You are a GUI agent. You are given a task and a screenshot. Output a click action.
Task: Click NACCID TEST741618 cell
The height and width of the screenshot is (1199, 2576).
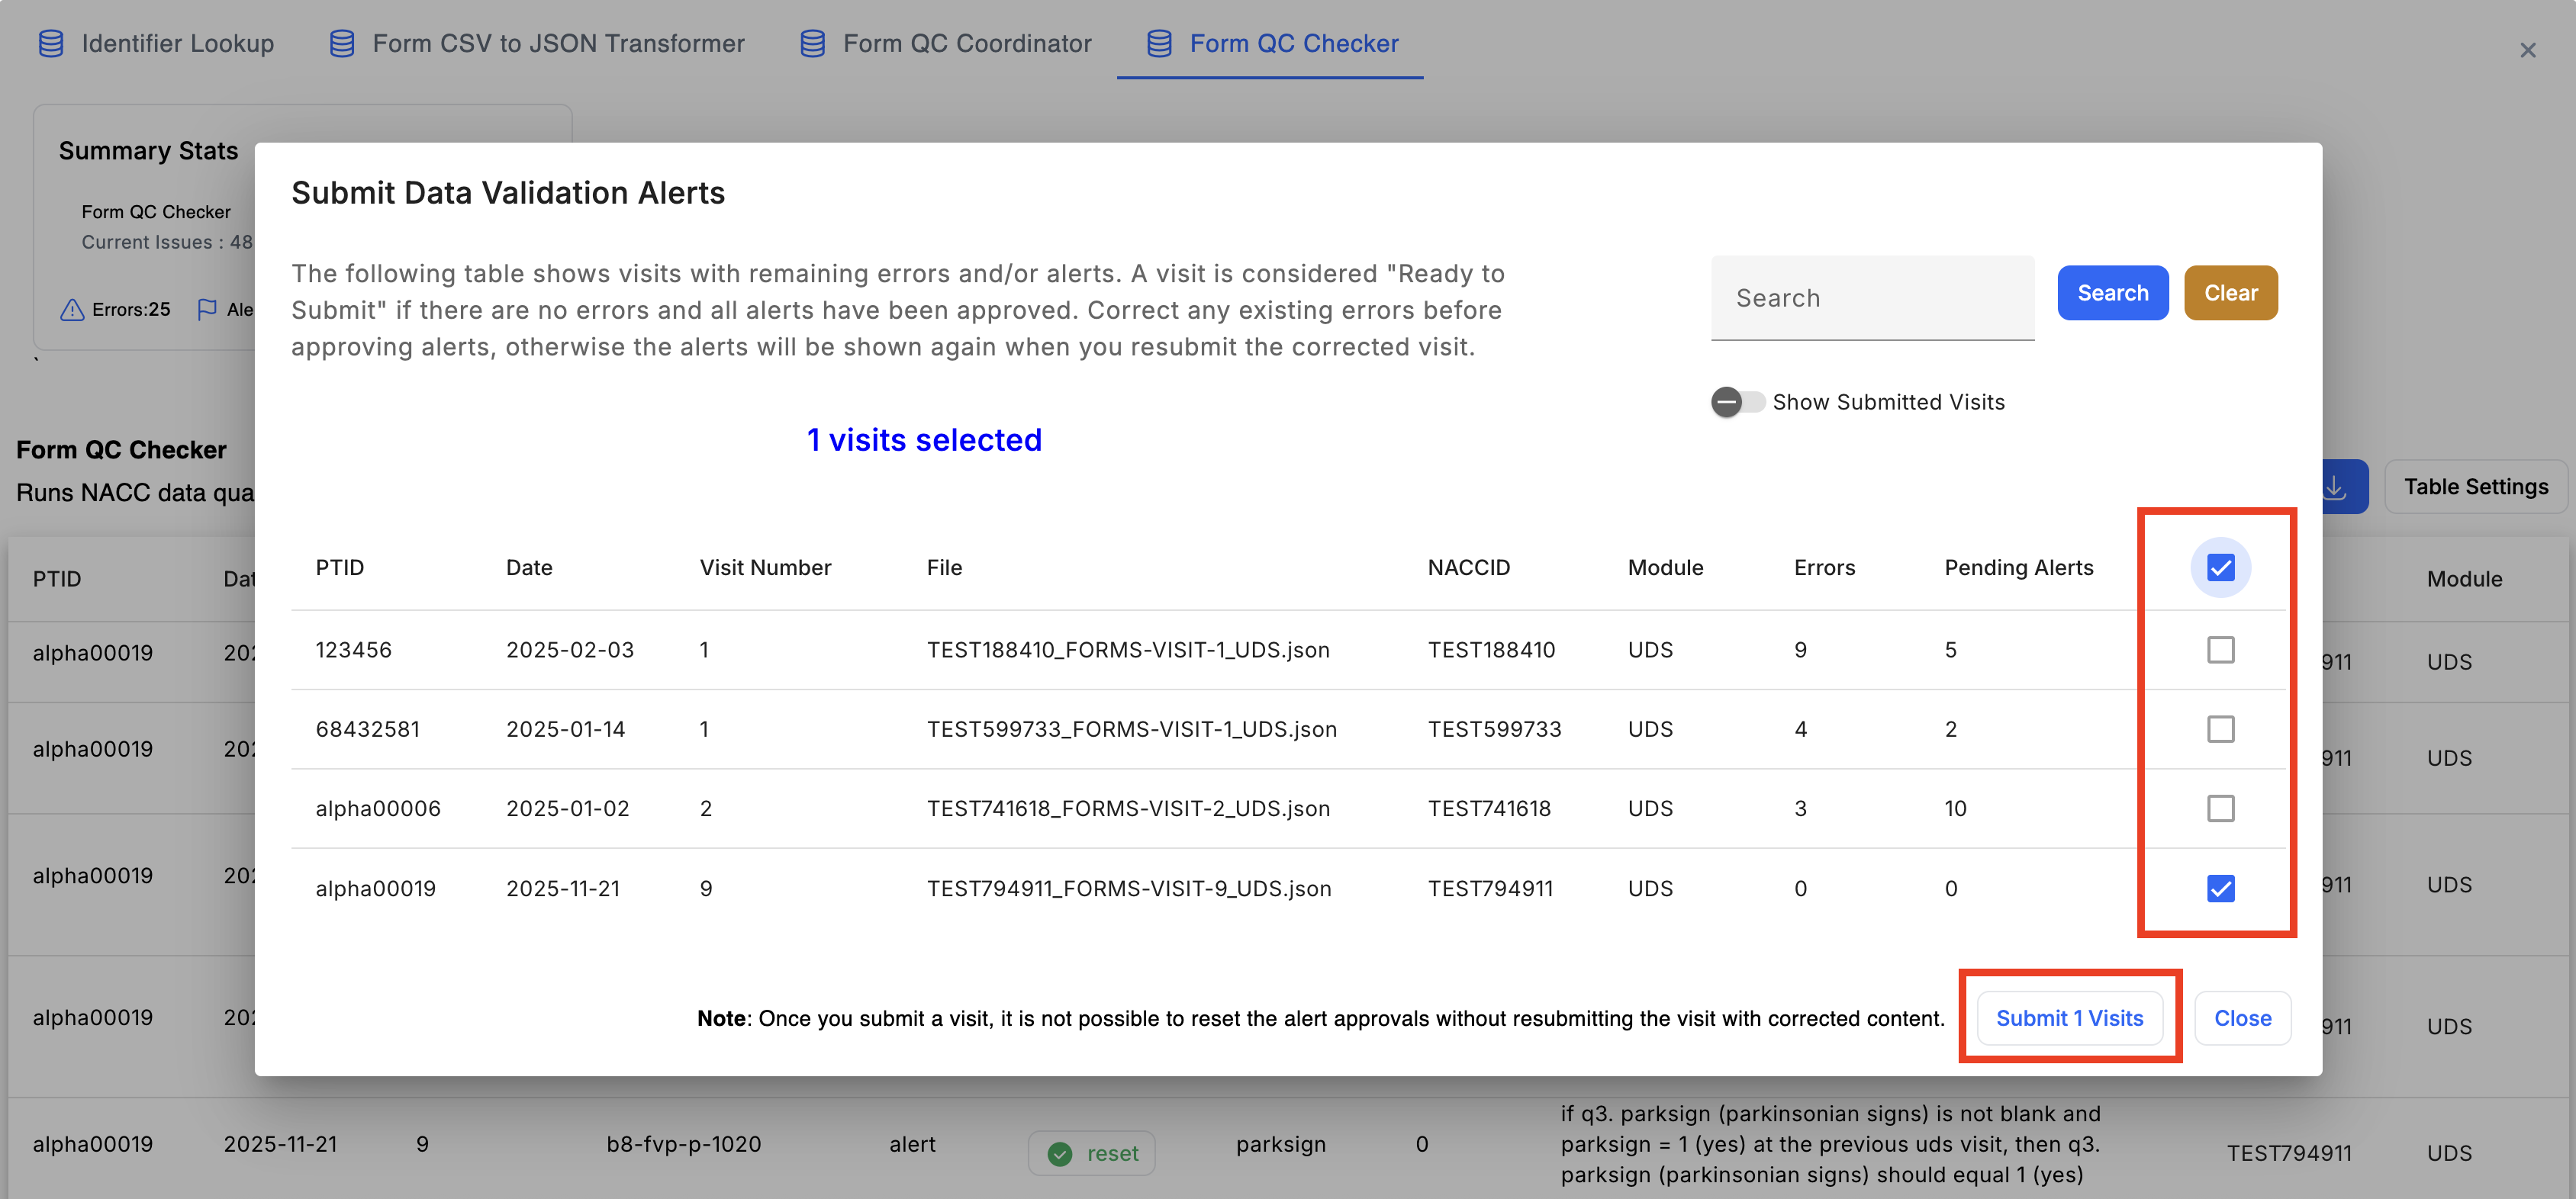(x=1489, y=808)
